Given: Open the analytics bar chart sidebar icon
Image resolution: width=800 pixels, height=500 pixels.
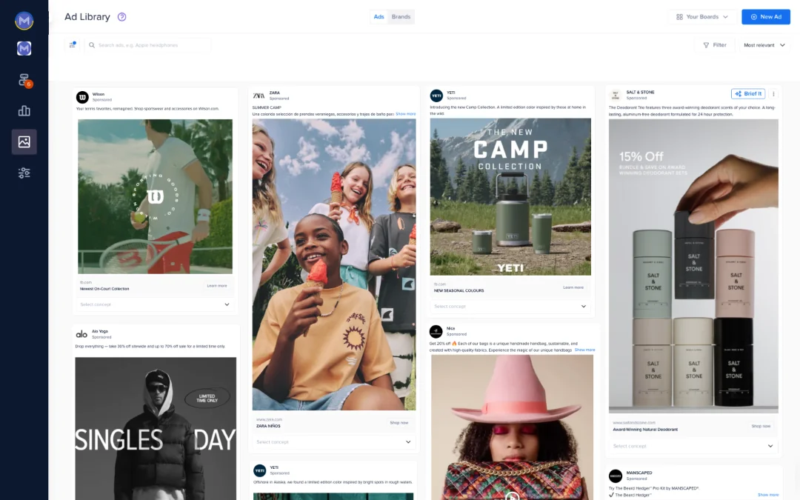Looking at the screenshot, I should tap(24, 110).
